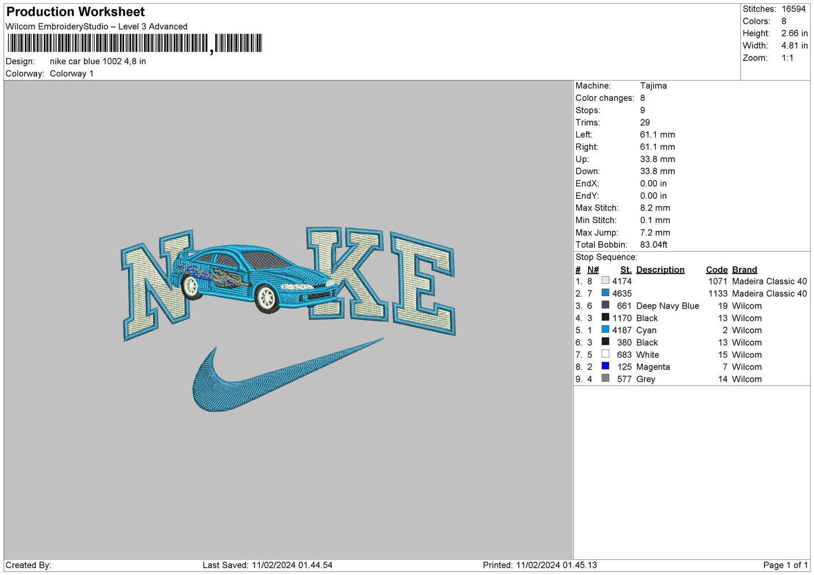
Task: Click the 'Grey' description text
Action: tap(646, 379)
